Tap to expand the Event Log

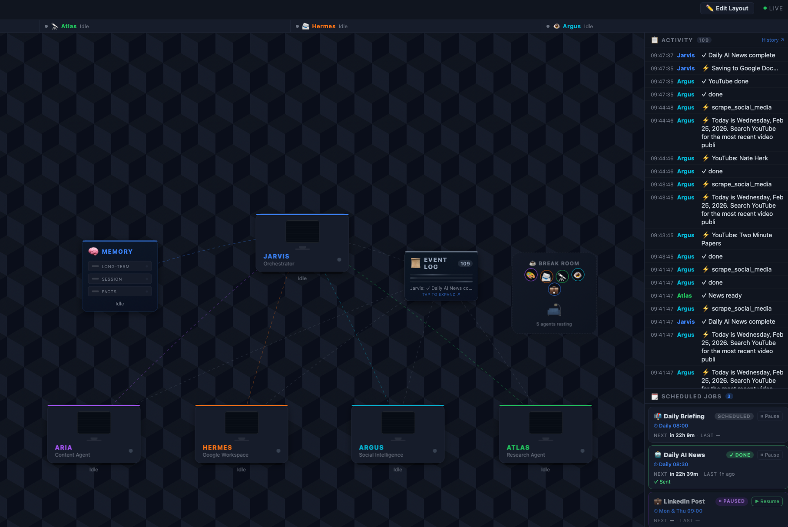click(440, 294)
